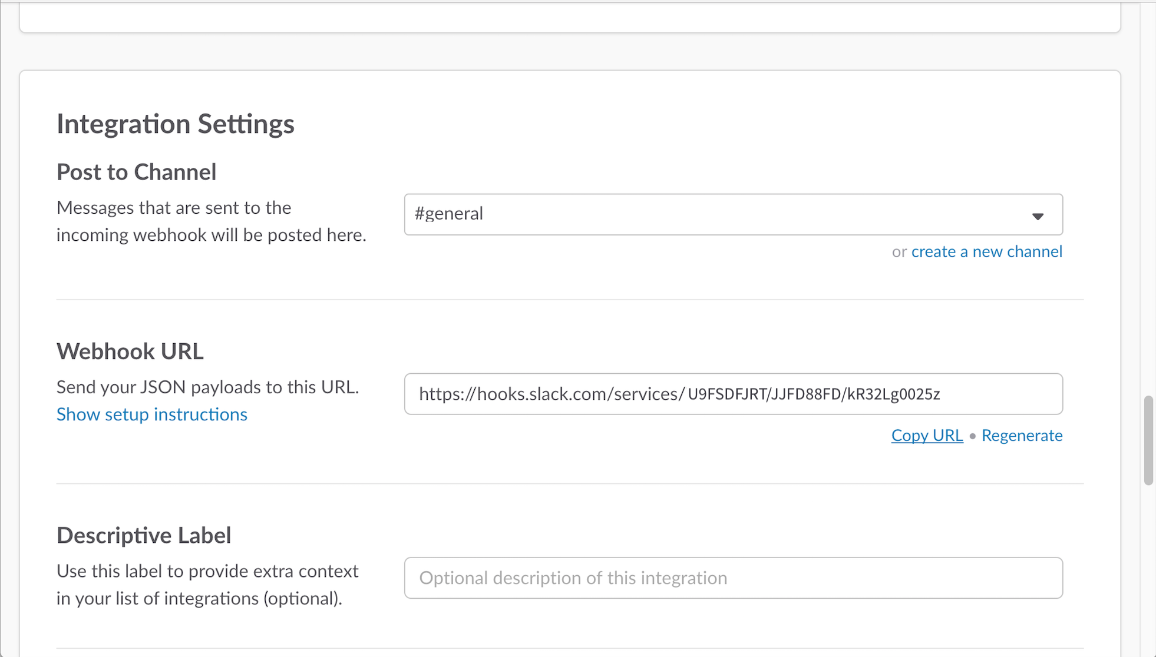Click the Integration Settings heading
The width and height of the screenshot is (1156, 657).
(176, 124)
